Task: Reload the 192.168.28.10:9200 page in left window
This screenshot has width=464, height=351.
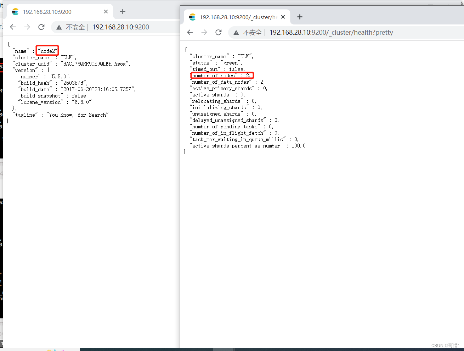Action: point(41,27)
